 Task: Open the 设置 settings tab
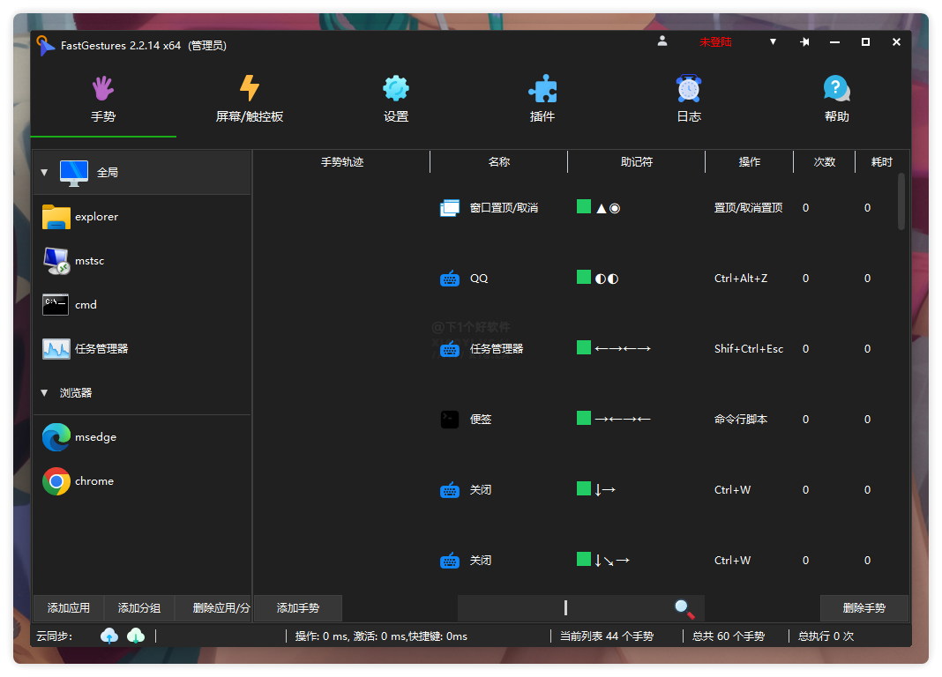(396, 100)
